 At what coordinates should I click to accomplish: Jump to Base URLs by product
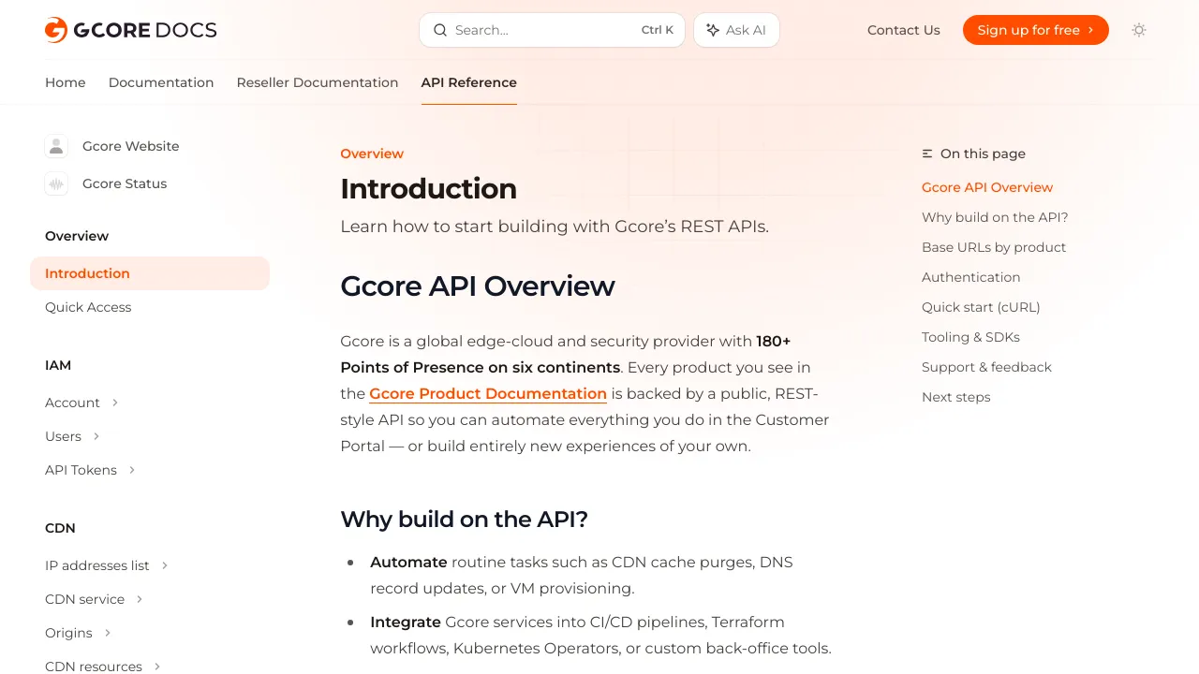pyautogui.click(x=994, y=247)
